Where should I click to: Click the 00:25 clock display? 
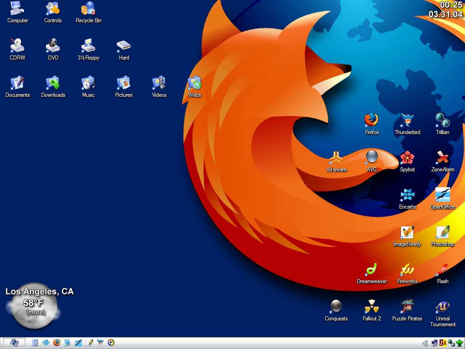(451, 5)
